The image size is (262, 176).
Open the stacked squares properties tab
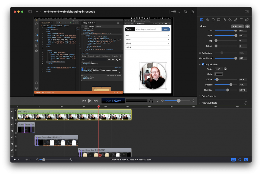pos(247,20)
